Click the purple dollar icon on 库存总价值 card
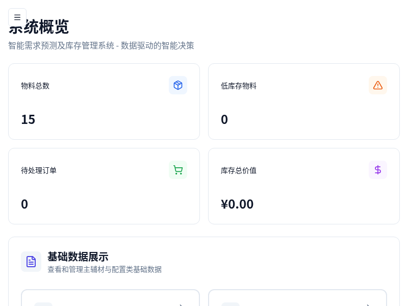408x306 pixels. [378, 170]
